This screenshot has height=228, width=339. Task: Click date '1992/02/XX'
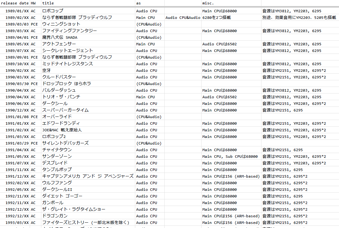point(17,183)
